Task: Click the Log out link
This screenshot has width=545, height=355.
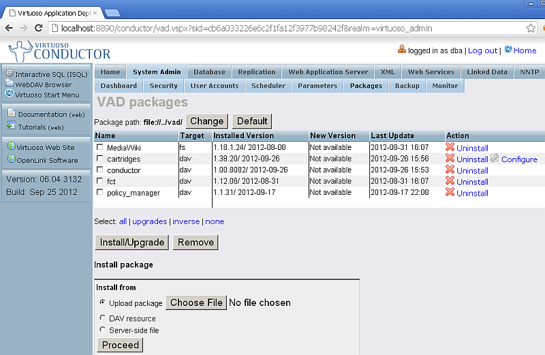Action: [x=482, y=50]
